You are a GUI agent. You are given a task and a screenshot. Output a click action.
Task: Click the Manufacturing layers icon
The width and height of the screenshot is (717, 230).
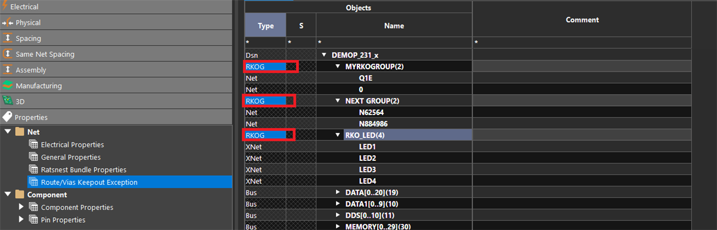(x=7, y=85)
